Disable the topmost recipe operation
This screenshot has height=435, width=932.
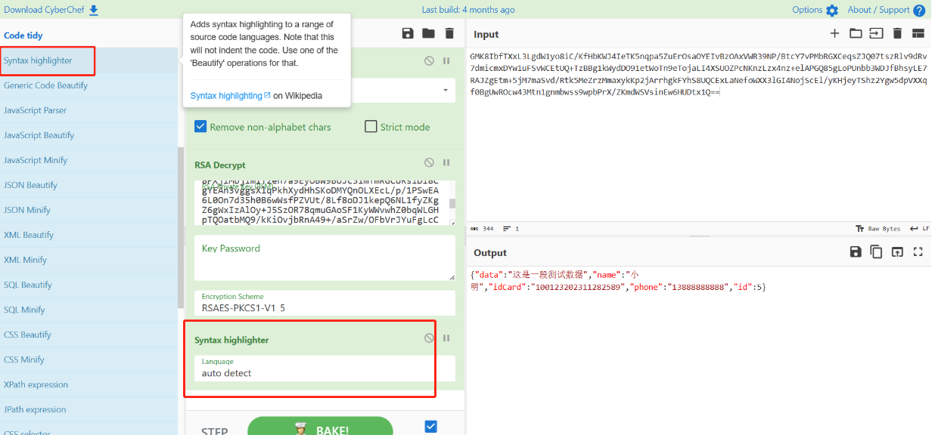(x=429, y=60)
